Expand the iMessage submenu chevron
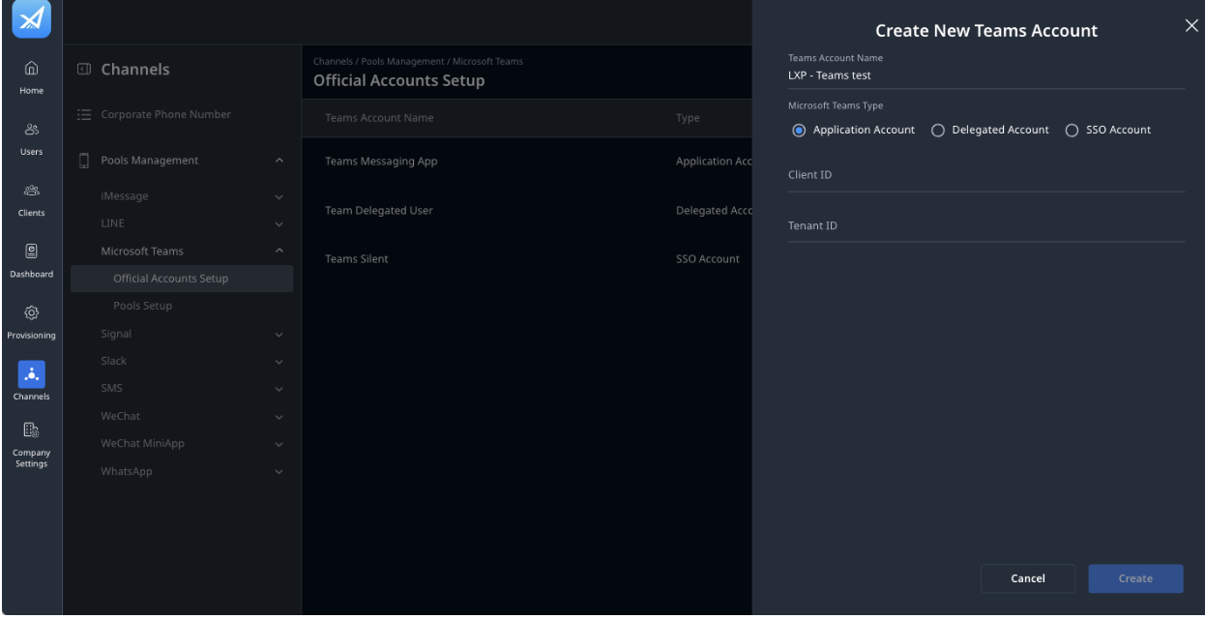Viewport: 1205px width, 619px height. click(x=279, y=197)
